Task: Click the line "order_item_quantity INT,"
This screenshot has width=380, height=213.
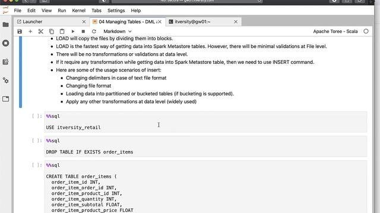Action: [x=84, y=199]
